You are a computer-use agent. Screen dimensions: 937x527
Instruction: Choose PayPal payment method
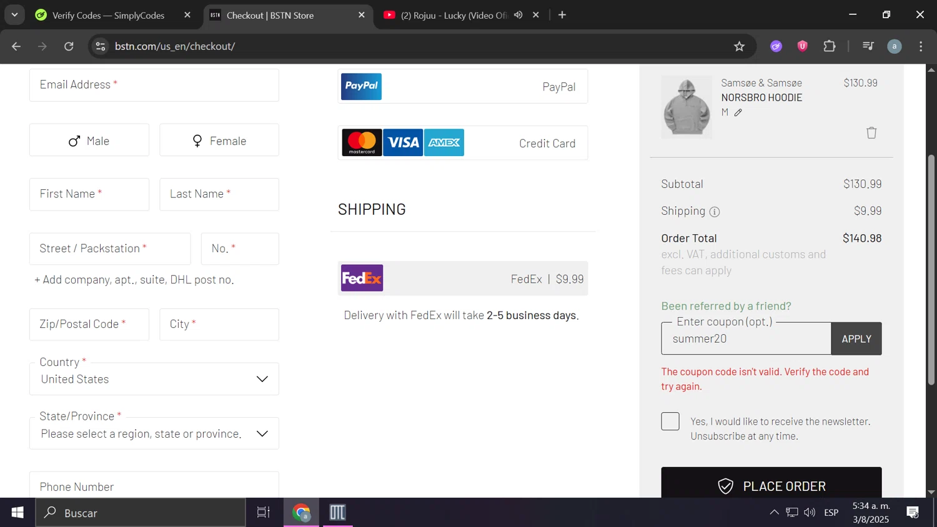click(463, 86)
